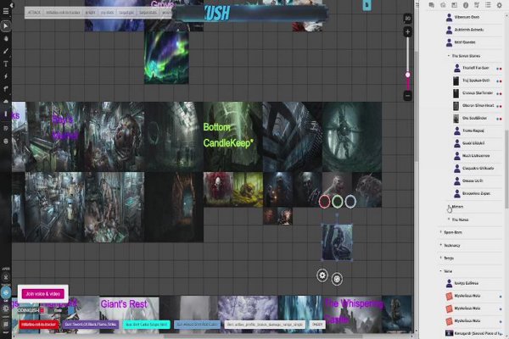Select the rainy figure token on the map
The image size is (509, 339).
point(337,242)
